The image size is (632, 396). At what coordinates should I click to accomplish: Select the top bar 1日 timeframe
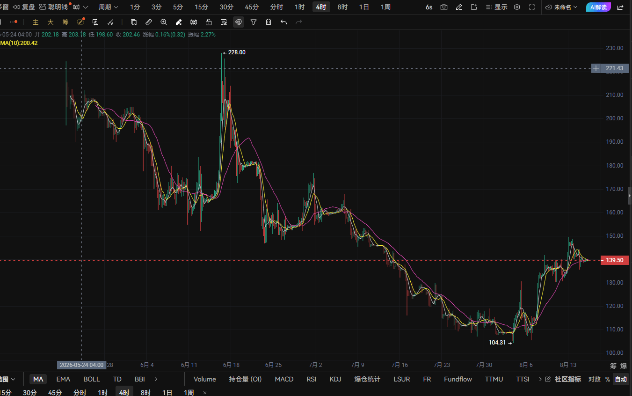(364, 7)
